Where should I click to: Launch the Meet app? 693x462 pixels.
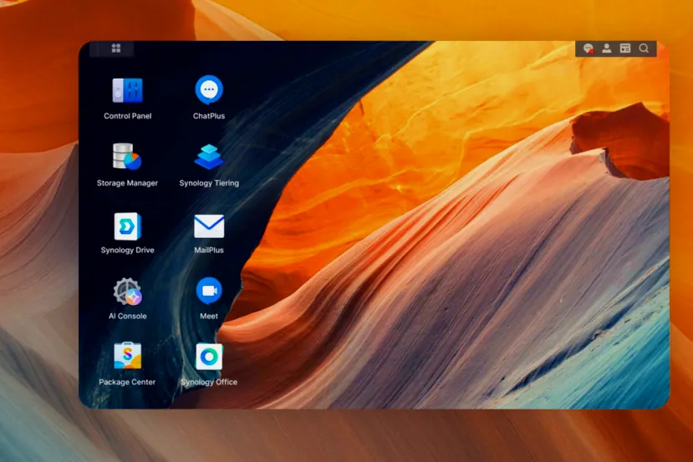(x=209, y=292)
